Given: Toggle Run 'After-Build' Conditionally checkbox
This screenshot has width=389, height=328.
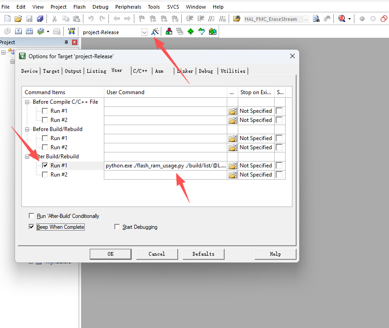Looking at the screenshot, I should 31,216.
